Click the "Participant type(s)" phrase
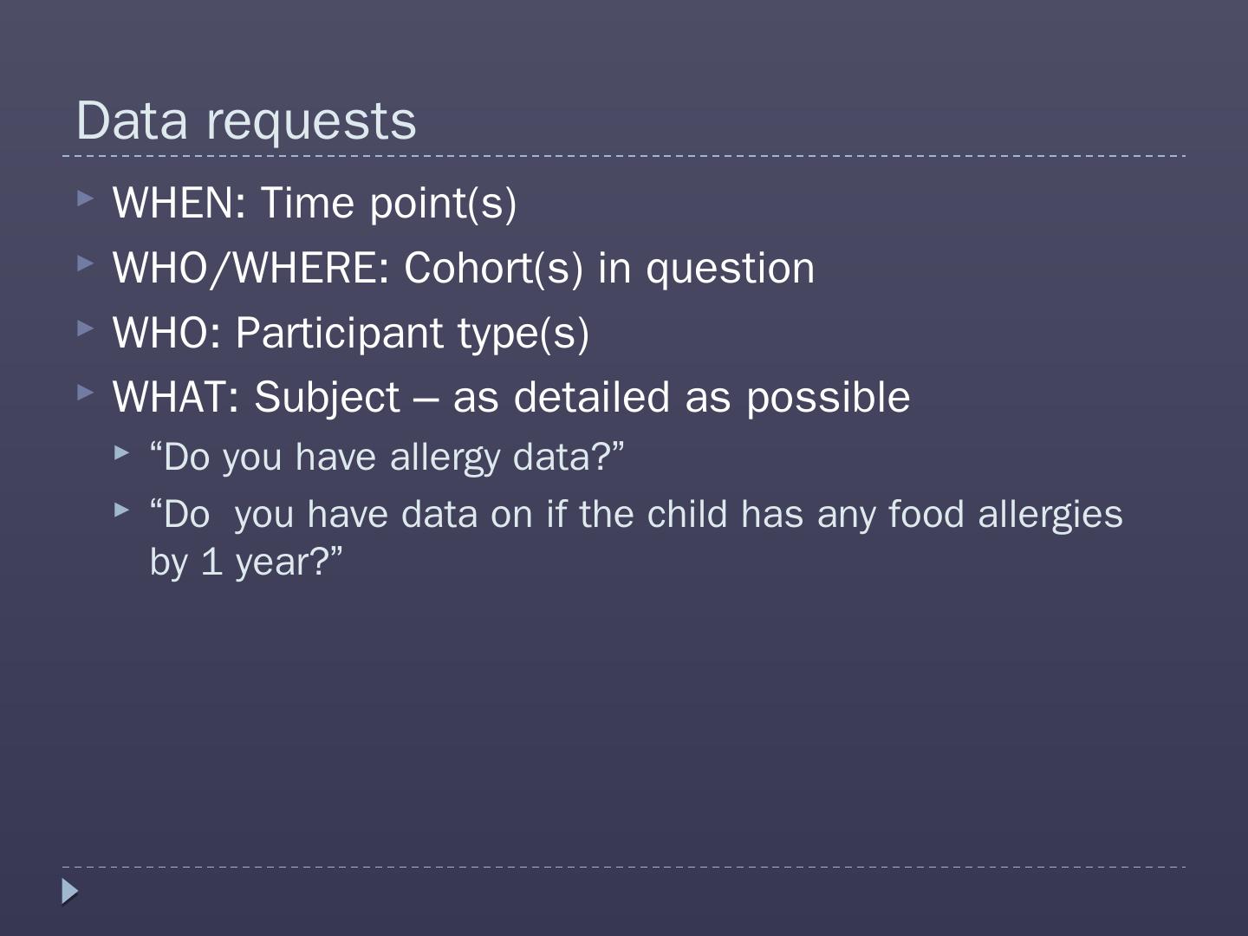1248x936 pixels. tap(412, 333)
